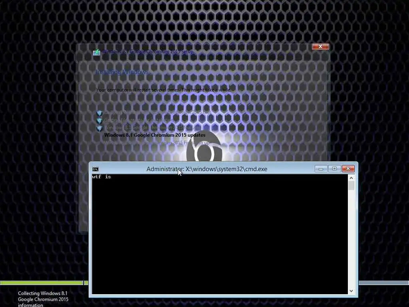Image resolution: width=409 pixels, height=307 pixels.
Task: Click the second completed step checkmark icon
Action: pos(99,121)
